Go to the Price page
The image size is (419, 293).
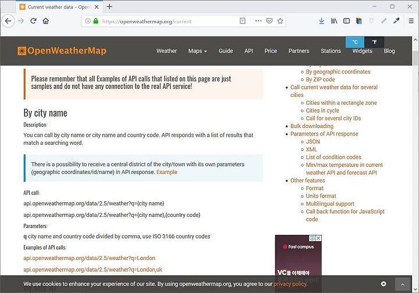[271, 51]
